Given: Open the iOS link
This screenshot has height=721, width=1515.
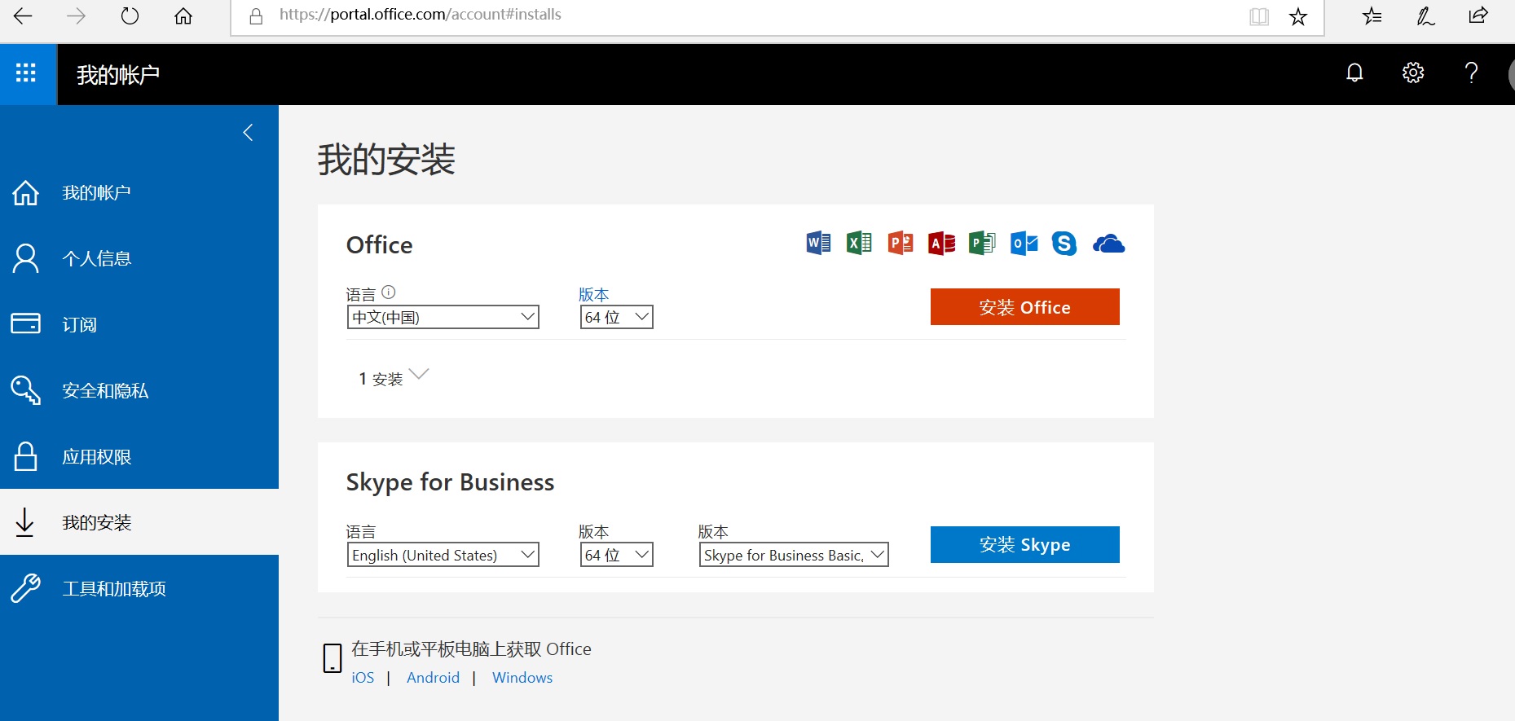Looking at the screenshot, I should (x=363, y=677).
